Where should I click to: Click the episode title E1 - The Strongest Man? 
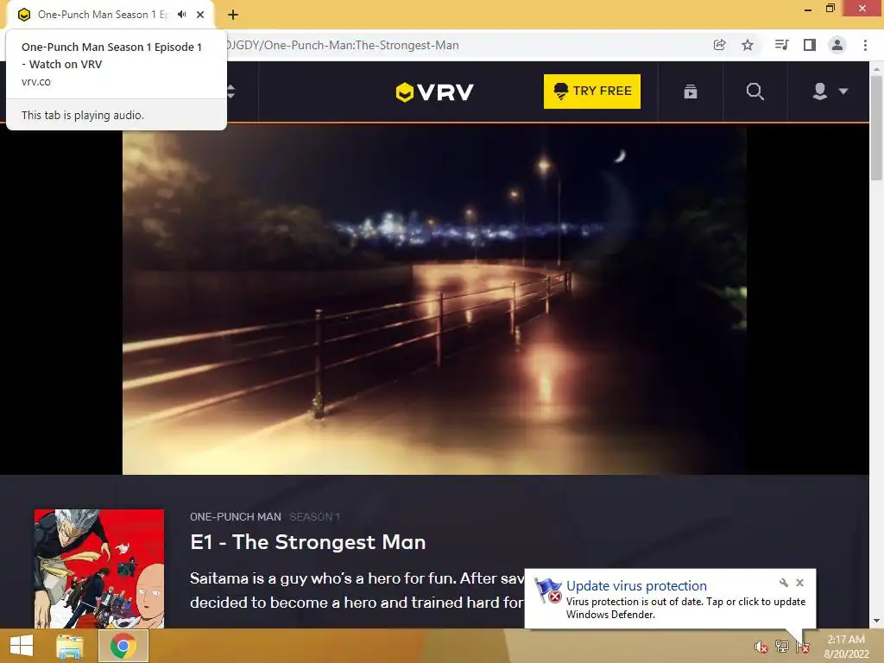308,542
